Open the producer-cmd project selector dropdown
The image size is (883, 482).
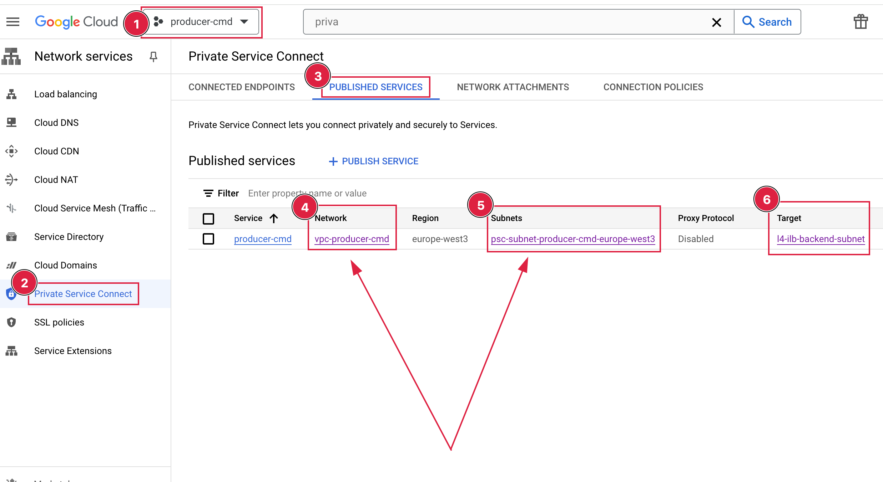pyautogui.click(x=201, y=22)
